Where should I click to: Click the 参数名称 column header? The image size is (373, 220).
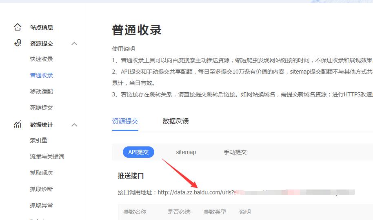coord(135,212)
